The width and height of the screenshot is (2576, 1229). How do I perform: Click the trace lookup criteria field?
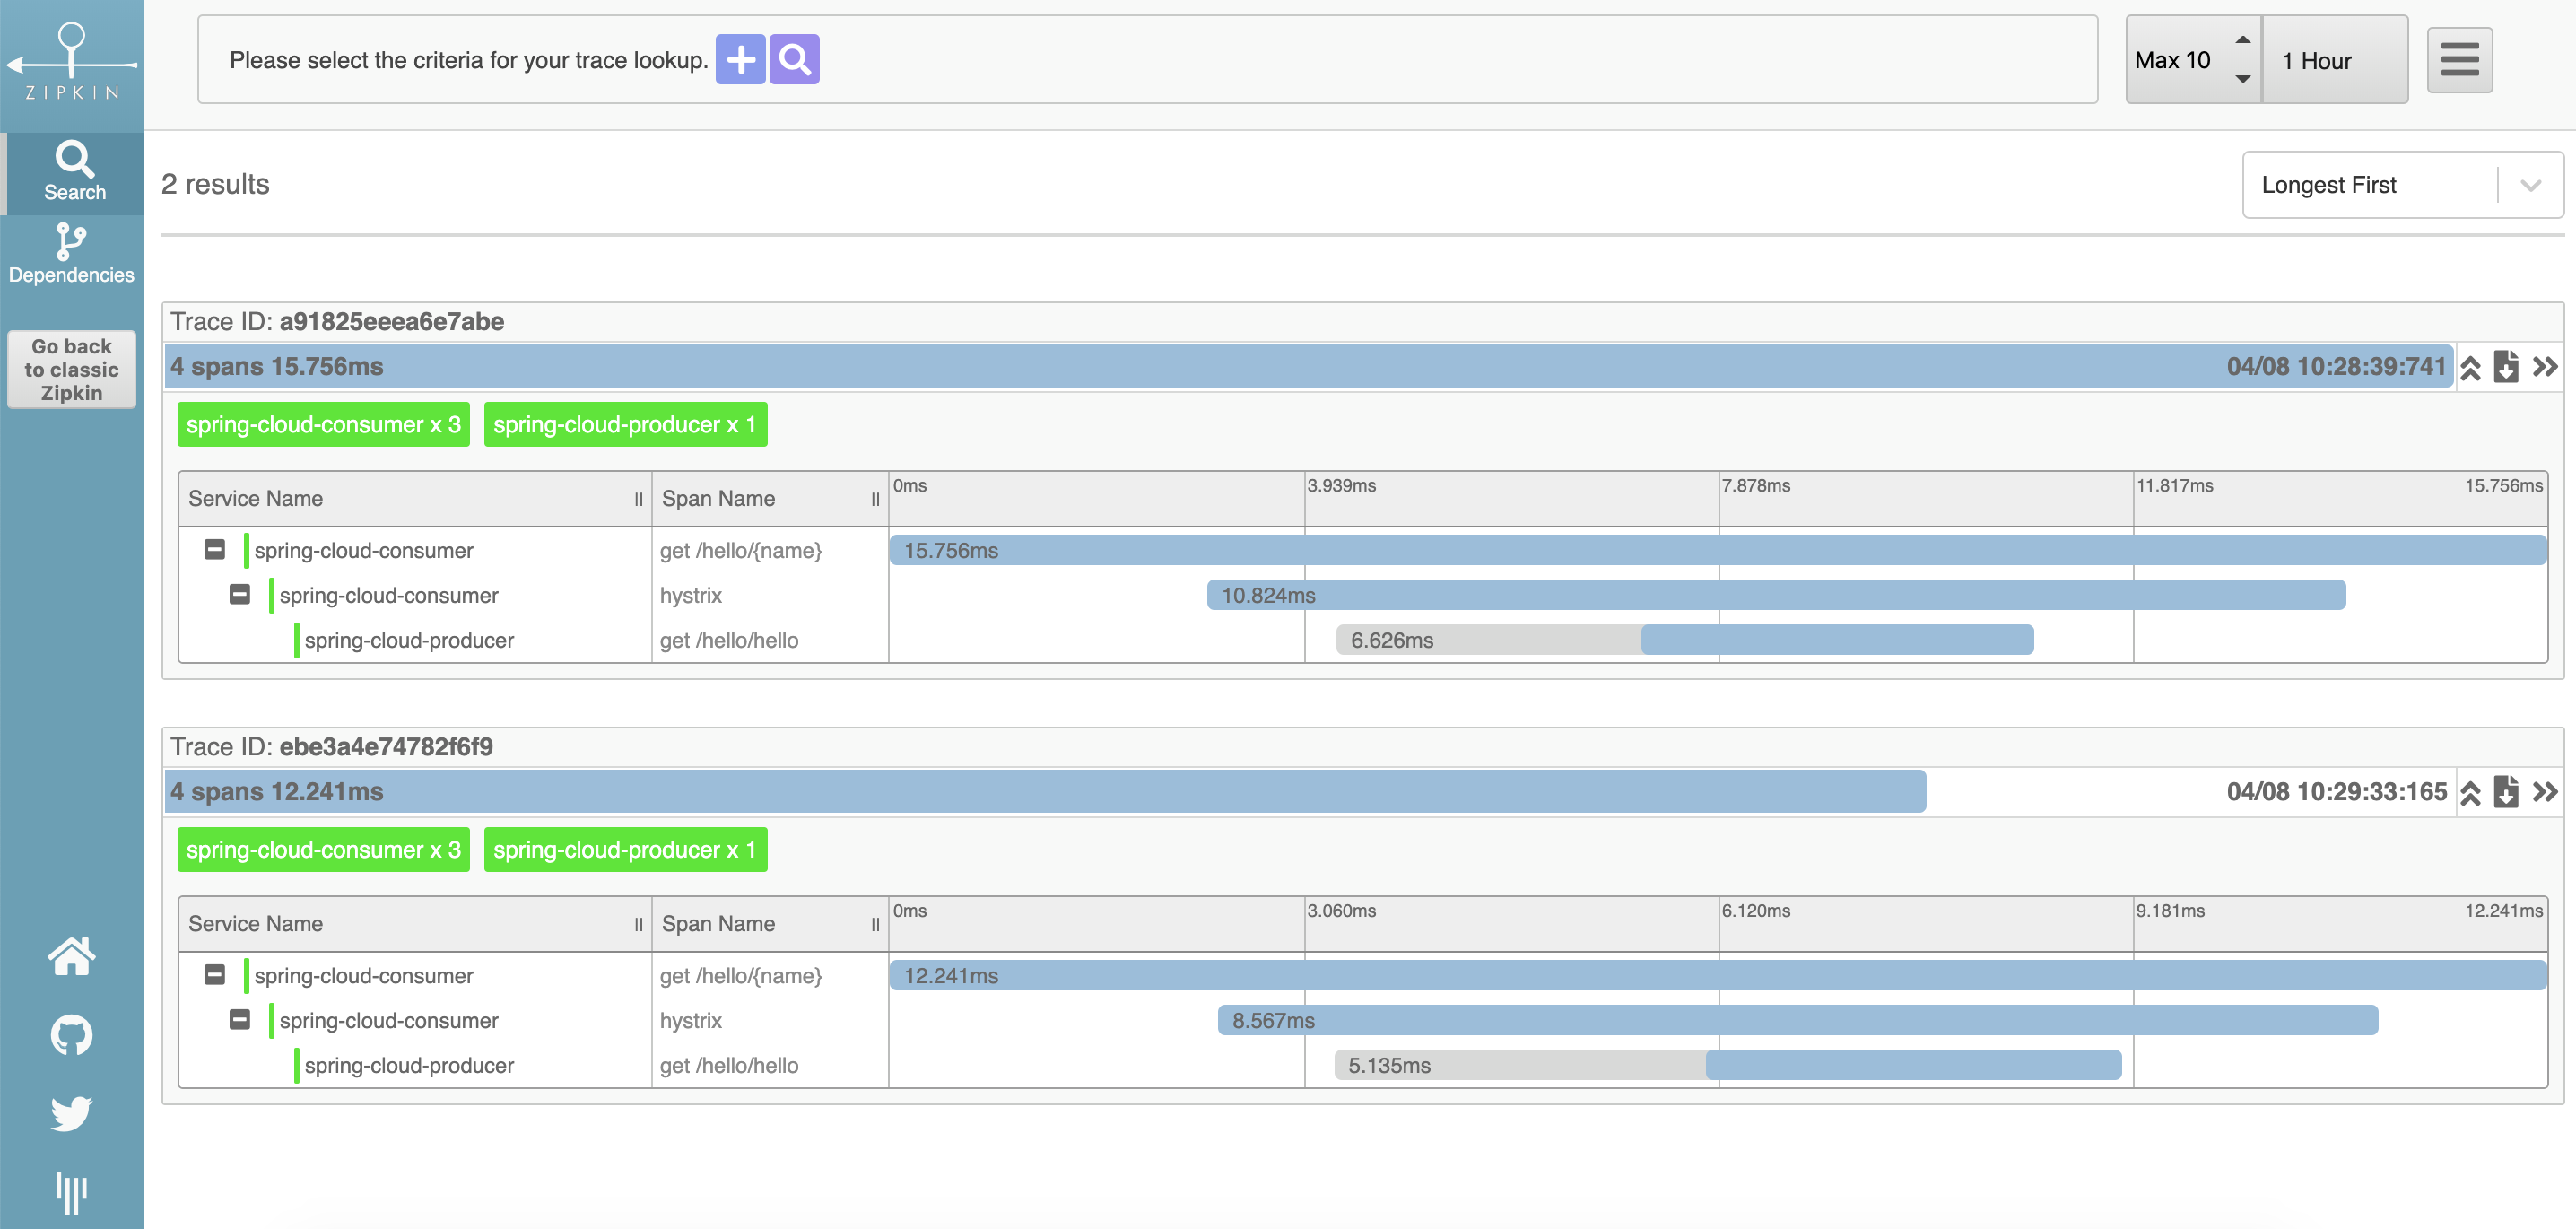pyautogui.click(x=1147, y=59)
